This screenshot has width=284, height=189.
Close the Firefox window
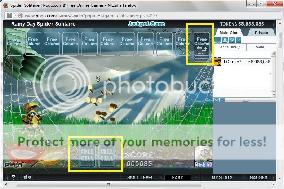click(275, 4)
